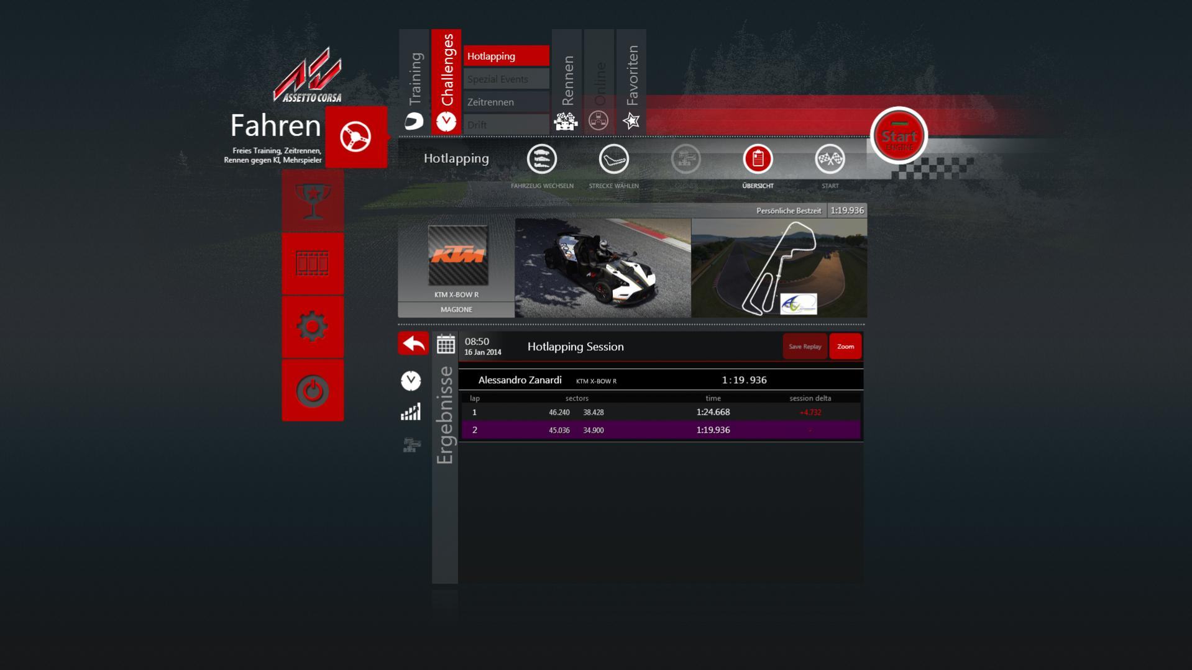Click the Assetto Corsa logo
The image size is (1192, 670).
308,75
